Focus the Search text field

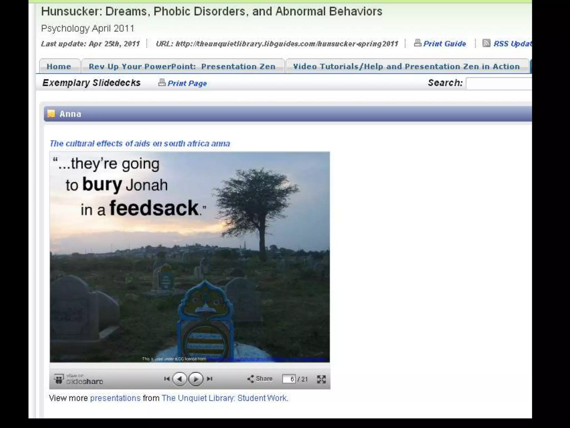coord(499,83)
